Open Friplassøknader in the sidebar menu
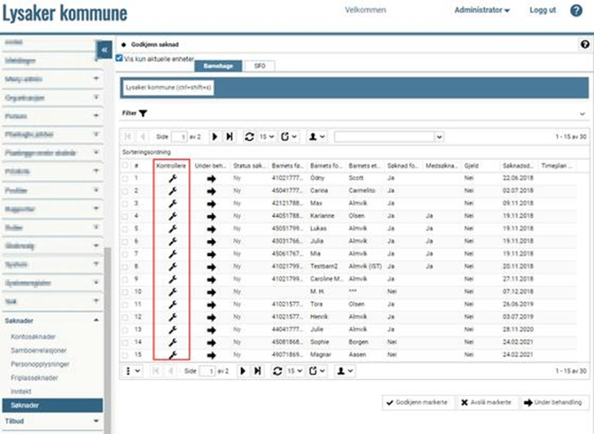594x434 pixels. coord(37,376)
